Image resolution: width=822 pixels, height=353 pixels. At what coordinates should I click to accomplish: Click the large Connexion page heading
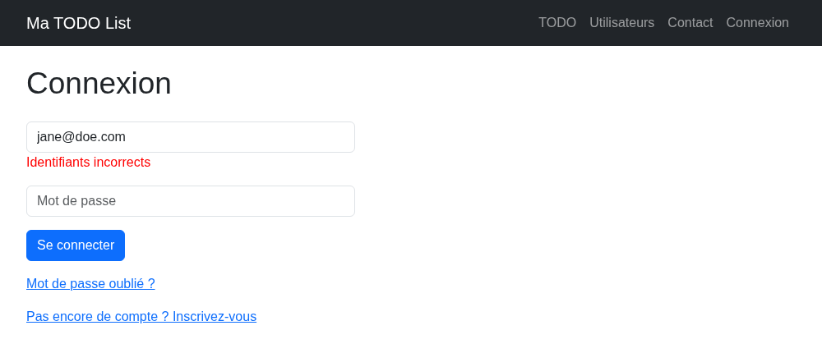(99, 83)
